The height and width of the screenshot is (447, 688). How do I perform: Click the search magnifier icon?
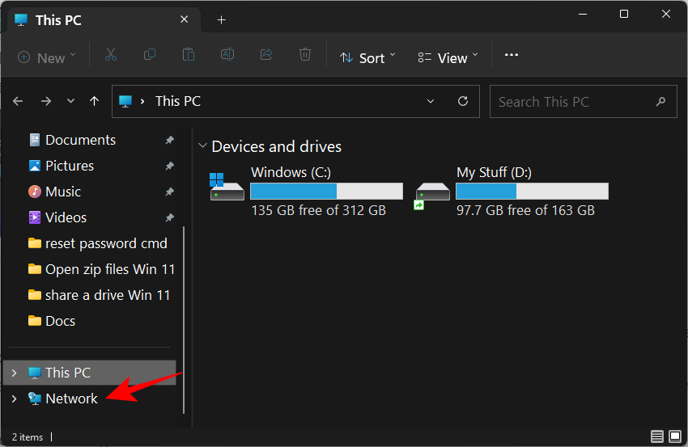[x=660, y=102]
